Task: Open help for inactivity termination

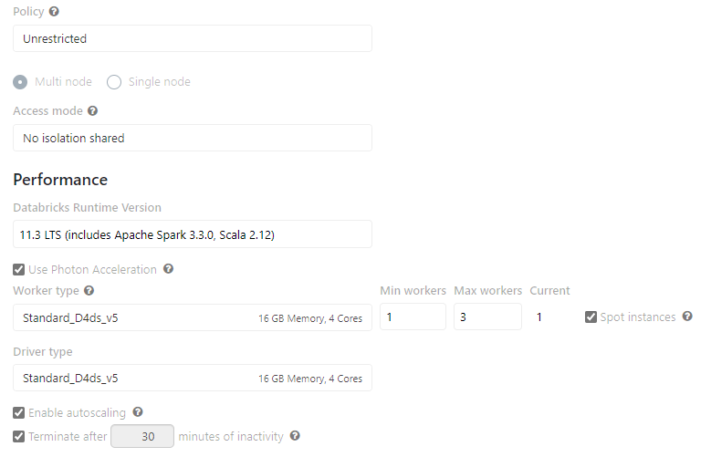Action: point(295,436)
